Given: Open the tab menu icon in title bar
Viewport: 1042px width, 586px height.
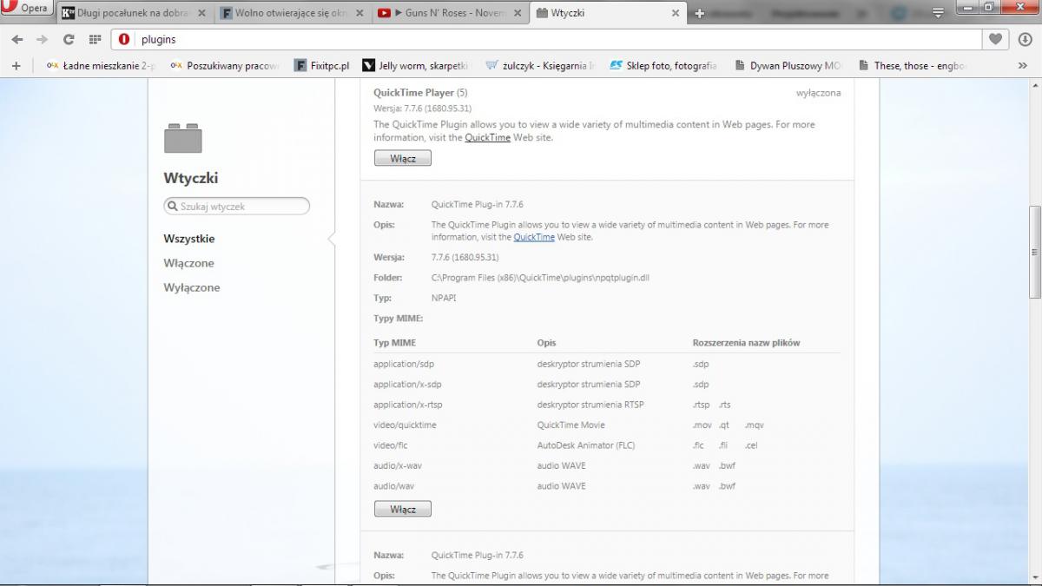Looking at the screenshot, I should point(938,12).
